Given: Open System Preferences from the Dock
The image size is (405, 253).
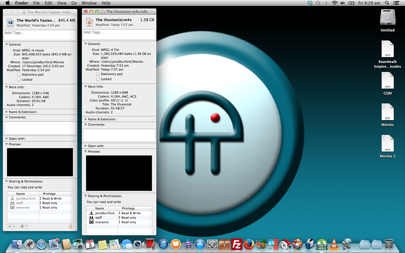Looking at the screenshot, I should 212,244.
